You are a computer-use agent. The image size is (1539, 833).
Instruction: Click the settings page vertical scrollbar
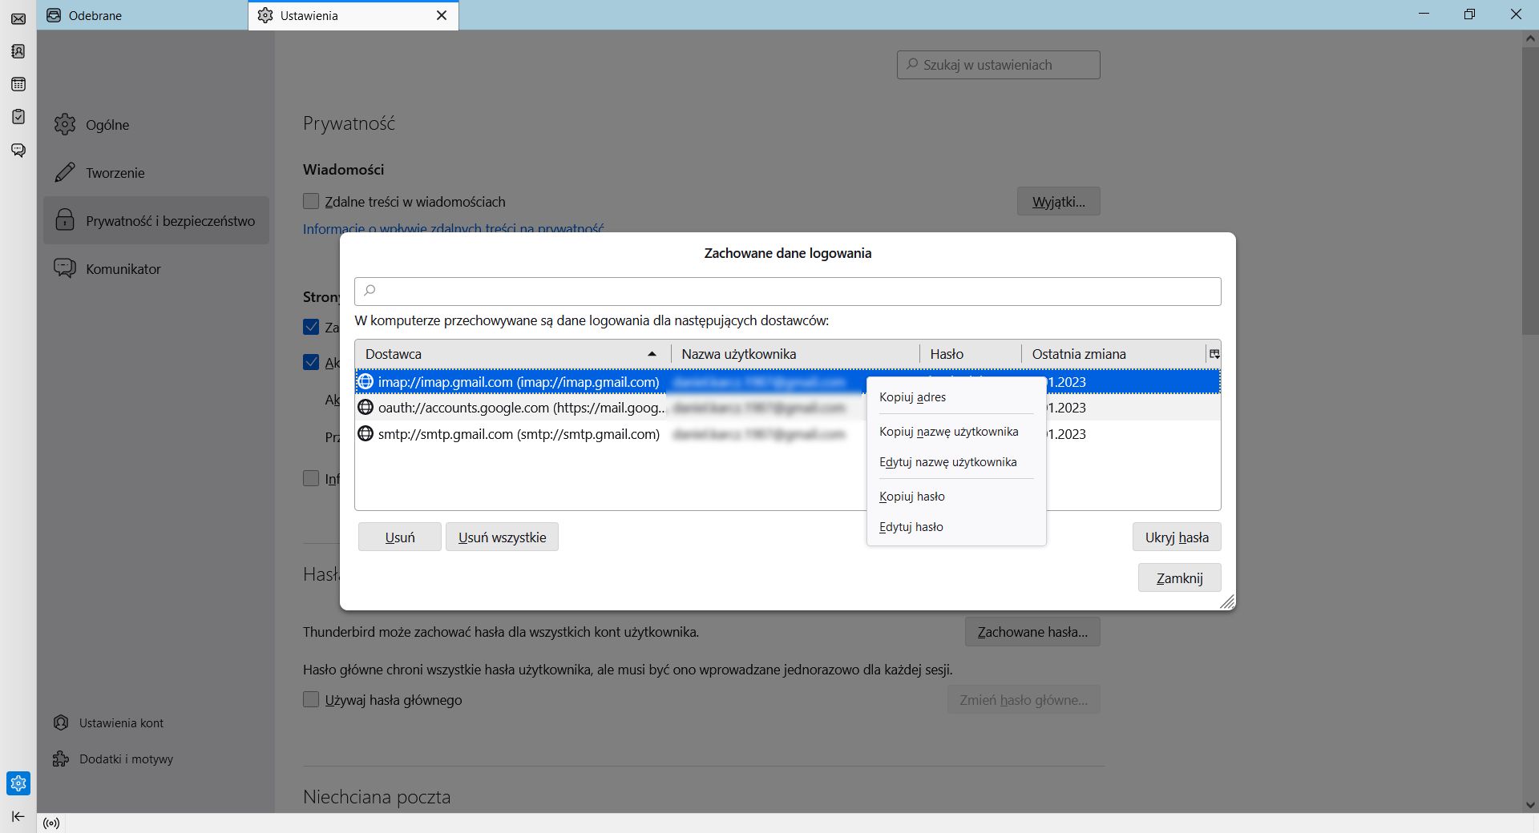(x=1529, y=192)
